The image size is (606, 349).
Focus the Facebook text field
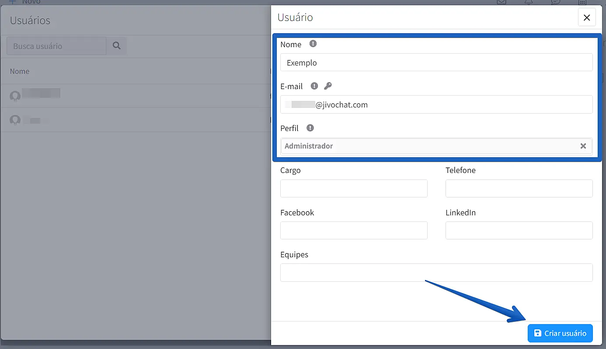(x=353, y=230)
